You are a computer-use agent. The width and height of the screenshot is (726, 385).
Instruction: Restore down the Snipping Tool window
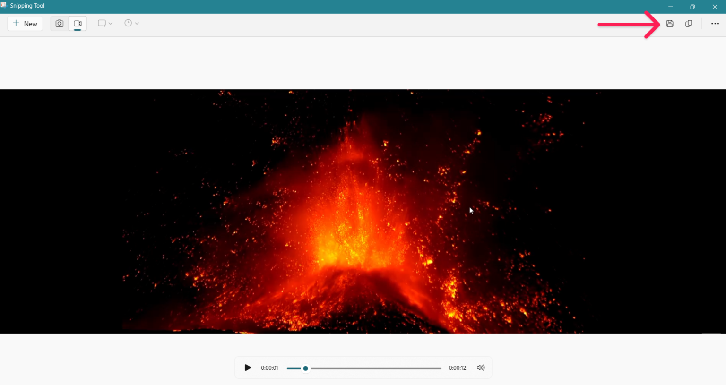click(x=692, y=7)
